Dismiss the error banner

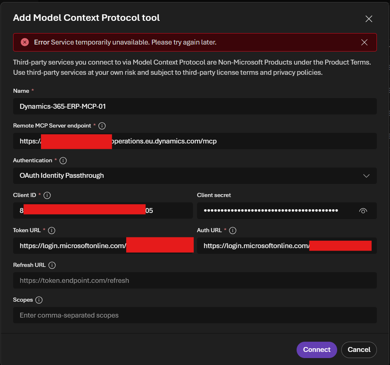click(x=364, y=42)
